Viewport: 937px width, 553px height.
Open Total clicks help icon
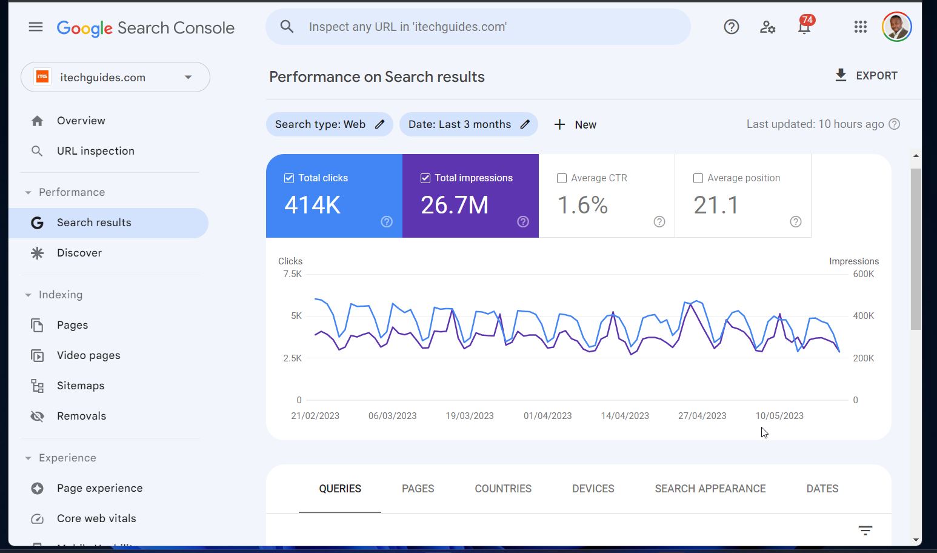click(x=387, y=222)
